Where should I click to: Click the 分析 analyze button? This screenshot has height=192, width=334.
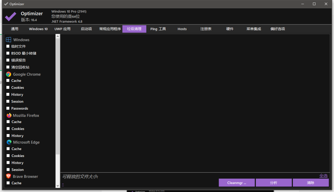click(274, 183)
